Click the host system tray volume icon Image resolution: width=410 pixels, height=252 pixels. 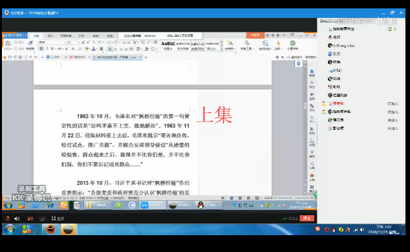click(362, 230)
